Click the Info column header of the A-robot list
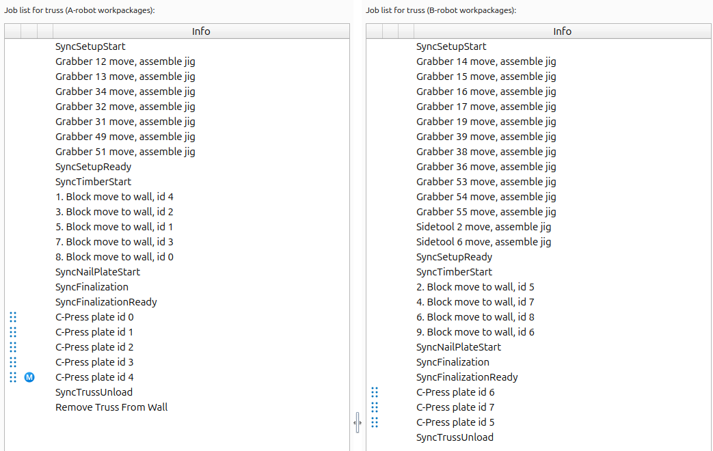This screenshot has height=451, width=713. [x=200, y=31]
